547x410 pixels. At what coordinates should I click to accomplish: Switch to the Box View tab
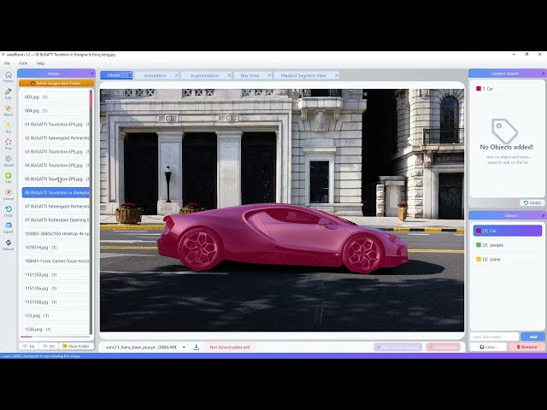tap(250, 75)
